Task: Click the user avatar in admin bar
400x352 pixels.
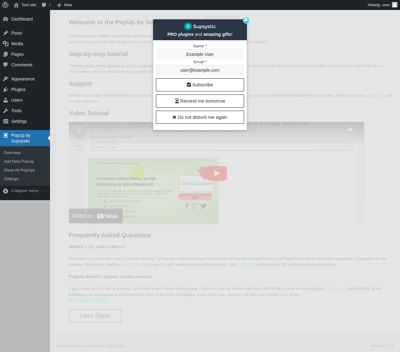Action: 395,5
